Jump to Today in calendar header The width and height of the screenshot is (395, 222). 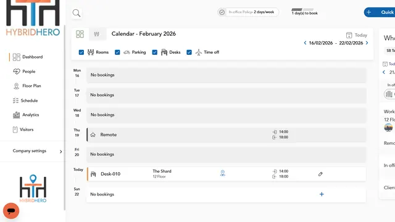[x=360, y=35]
